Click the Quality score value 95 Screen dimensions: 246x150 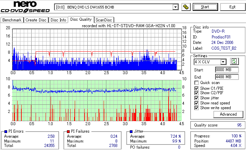pos(239,125)
